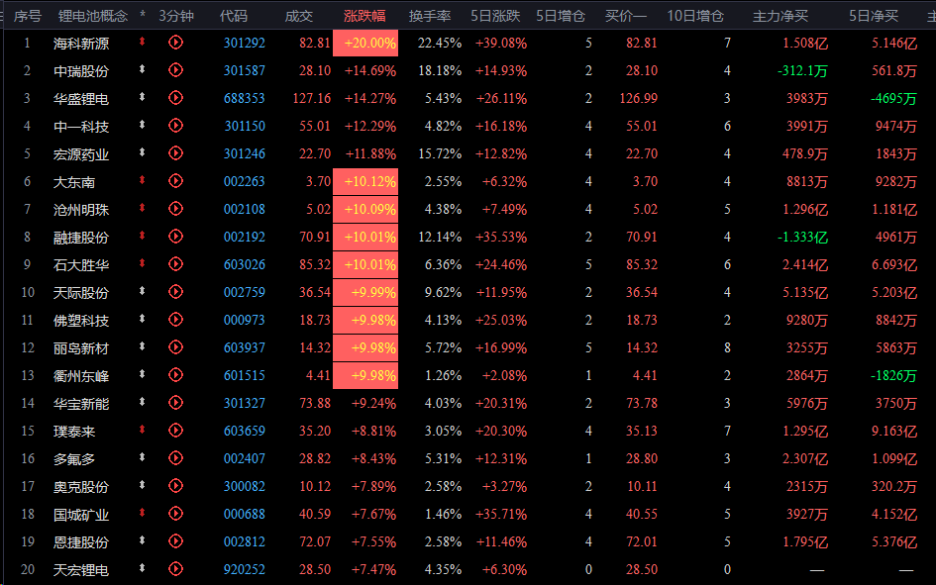Click the 10日增仓 column header
This screenshot has width=936, height=585.
(x=694, y=16)
